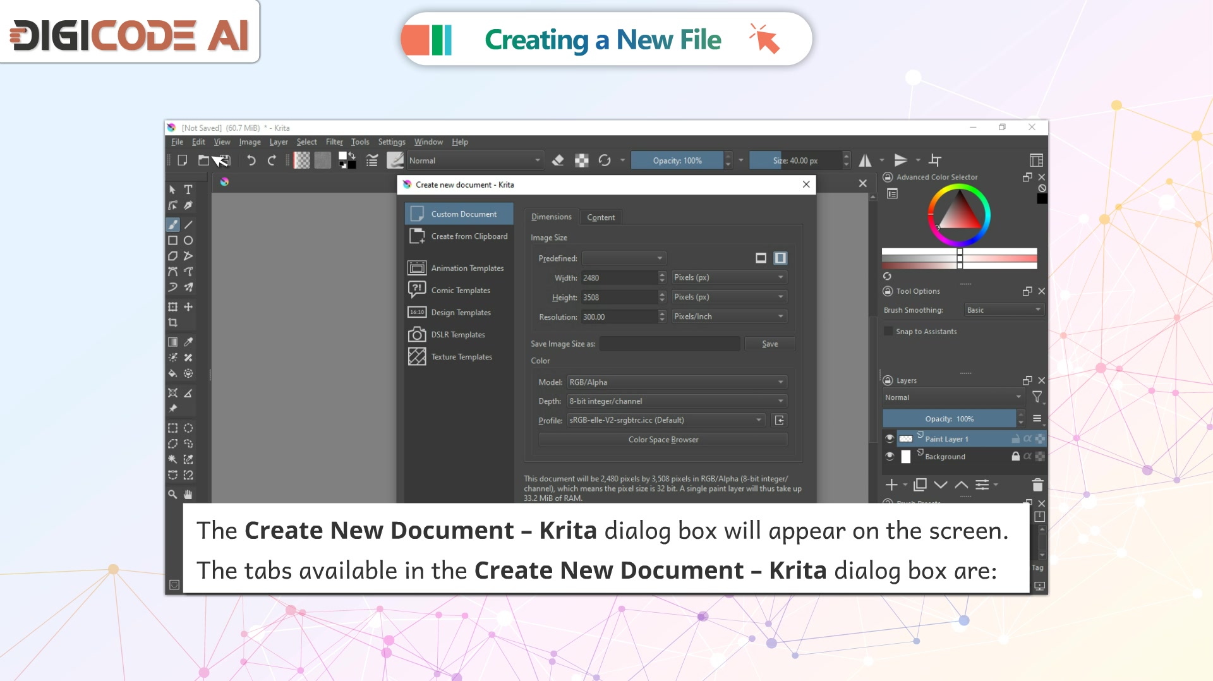Open the Filter menu
1213x681 pixels.
(x=334, y=142)
